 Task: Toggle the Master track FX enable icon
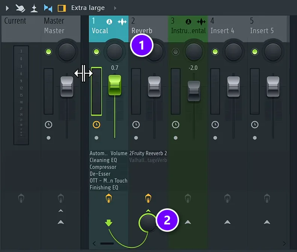coord(61,198)
